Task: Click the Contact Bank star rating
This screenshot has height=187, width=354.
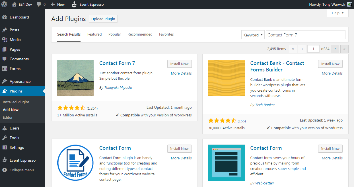Action: pos(222,121)
